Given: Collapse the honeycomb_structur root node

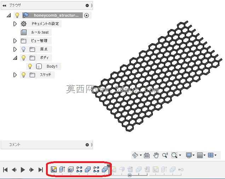Looking at the screenshot, I should (x=9, y=15).
